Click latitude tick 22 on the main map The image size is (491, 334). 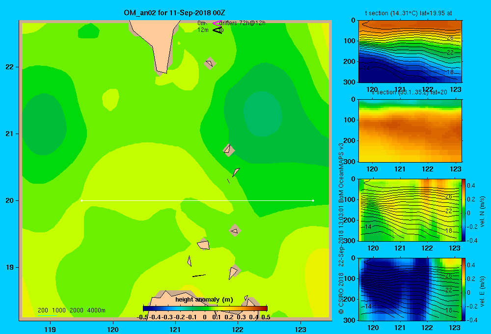[x=10, y=67]
